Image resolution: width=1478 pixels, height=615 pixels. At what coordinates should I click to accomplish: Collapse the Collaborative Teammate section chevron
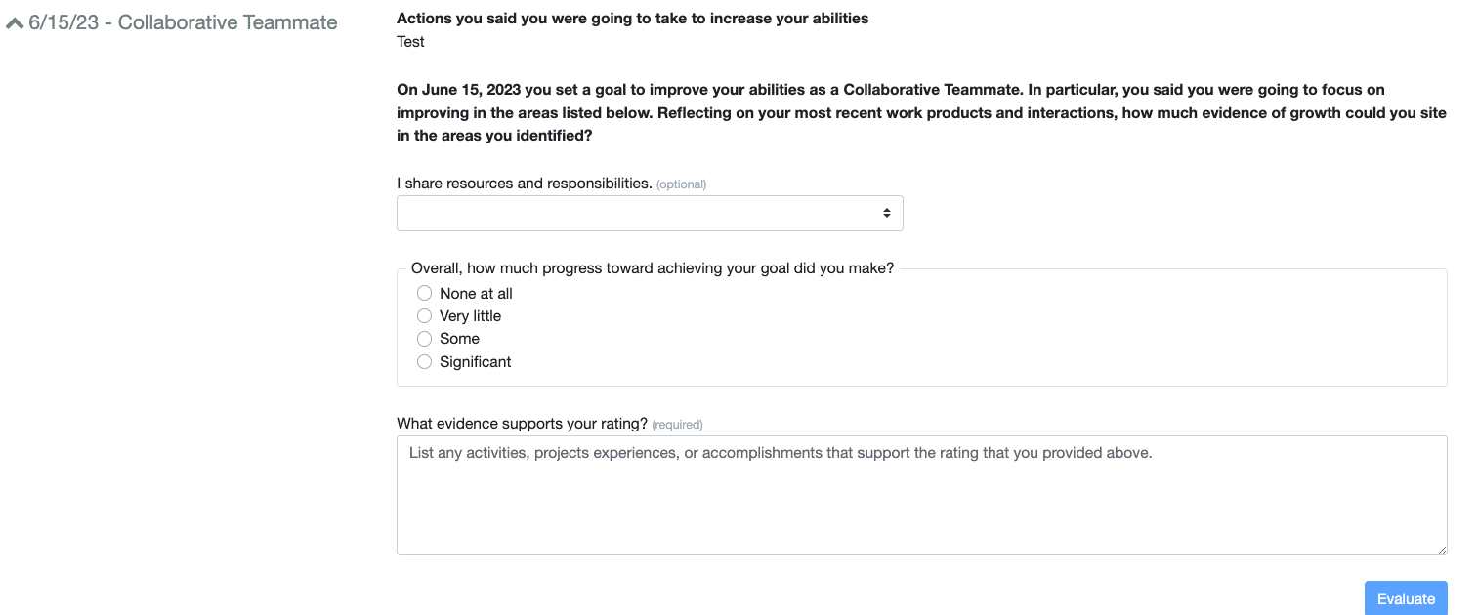coord(15,23)
